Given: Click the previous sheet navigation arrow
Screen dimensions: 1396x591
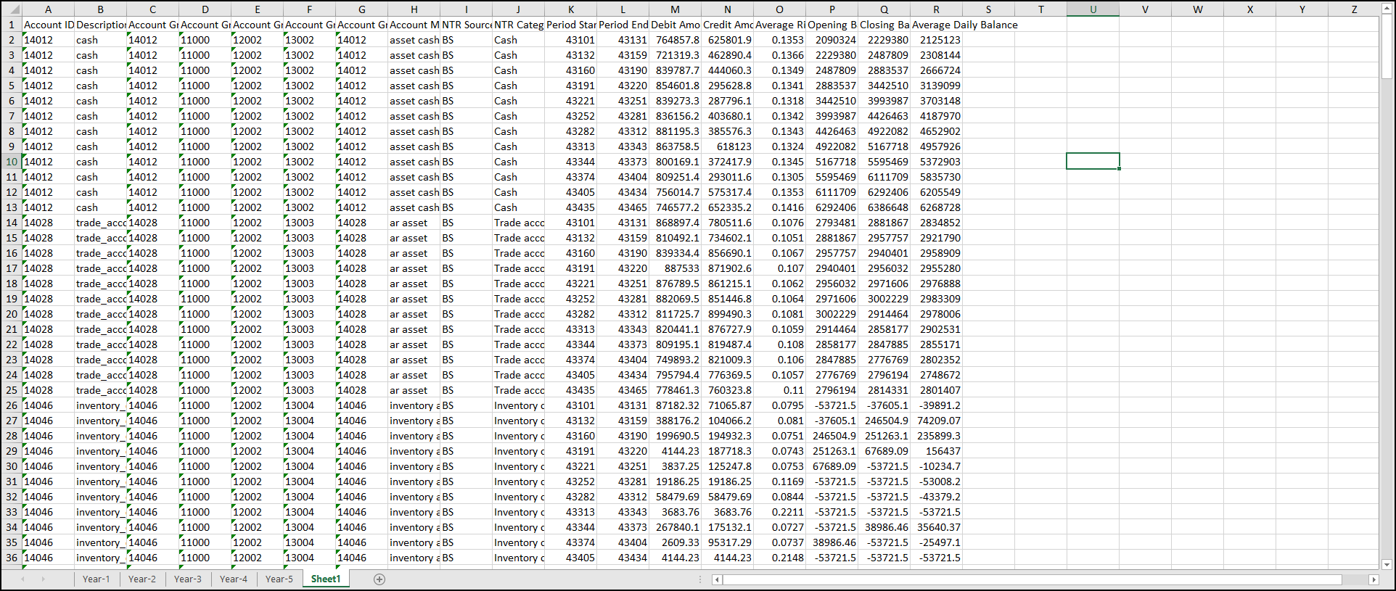Looking at the screenshot, I should pos(22,579).
